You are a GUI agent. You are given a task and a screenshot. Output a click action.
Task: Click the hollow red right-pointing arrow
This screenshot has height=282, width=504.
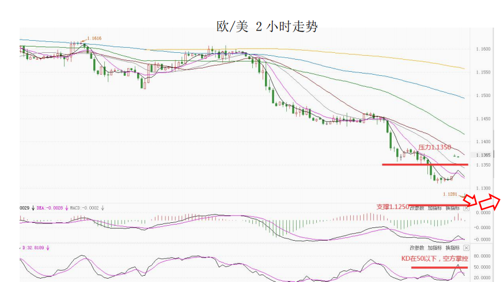tap(490, 203)
